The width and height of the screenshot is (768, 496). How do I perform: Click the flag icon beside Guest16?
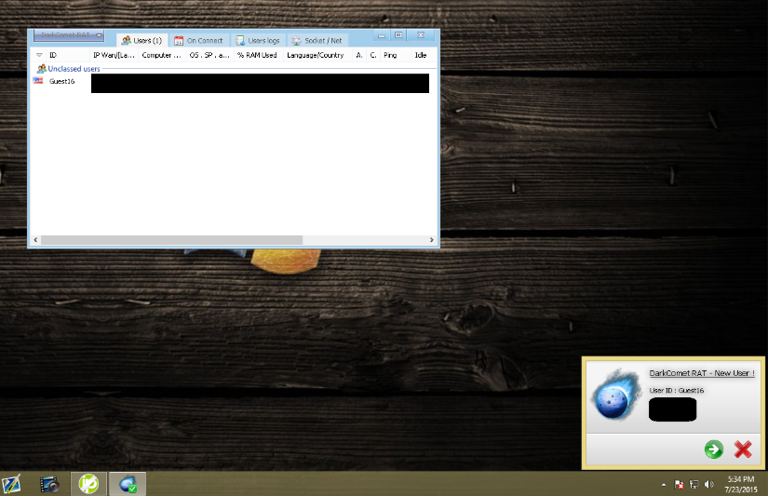38,81
